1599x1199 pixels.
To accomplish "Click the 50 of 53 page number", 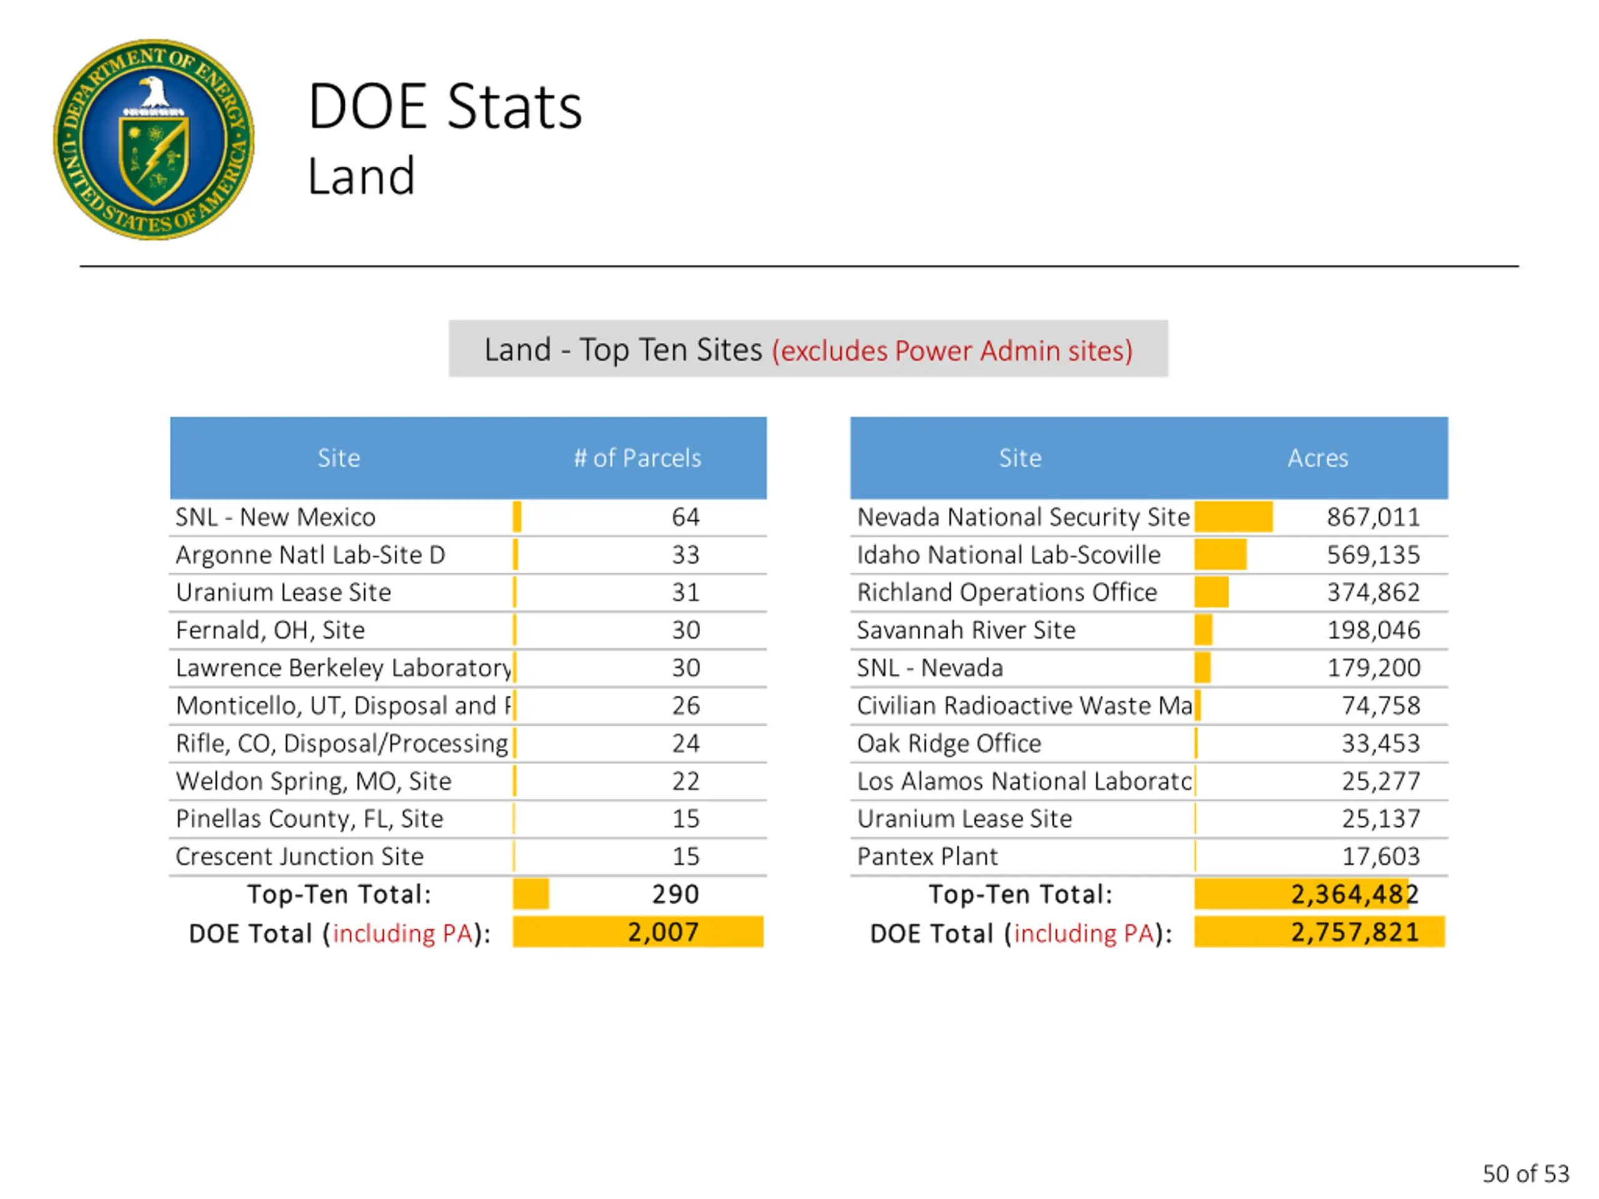I will tap(1525, 1173).
